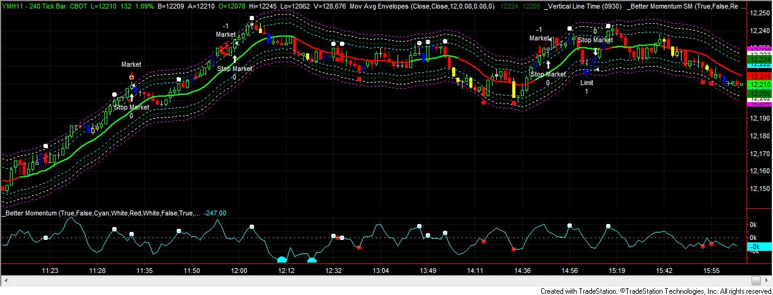Click the 12,190 price axis label
This screenshot has width=773, height=295.
pos(760,118)
